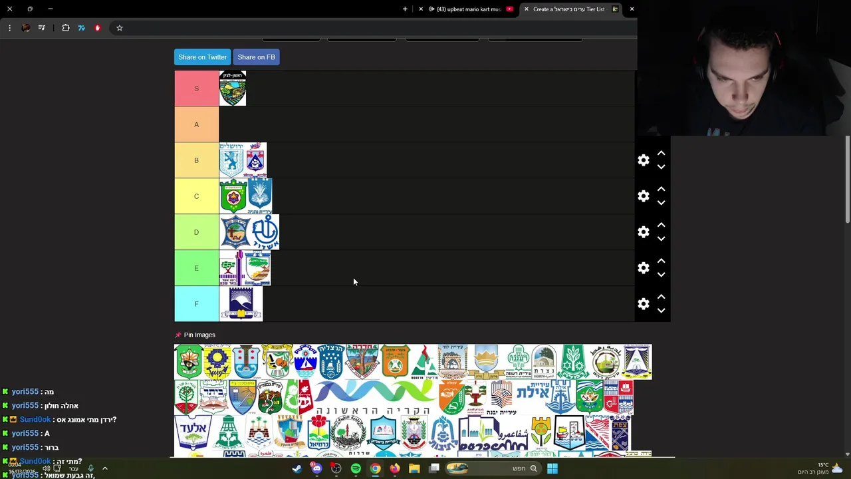Select the city emblem in S tier

pos(233,88)
